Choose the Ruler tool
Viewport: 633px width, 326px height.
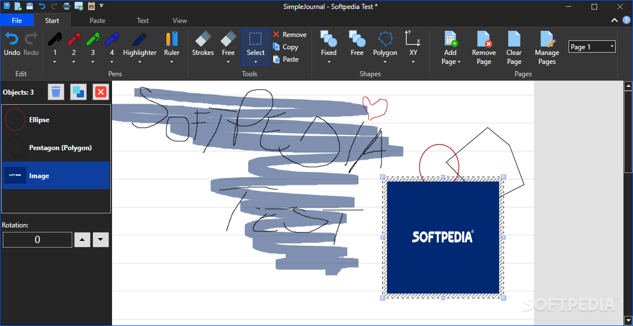pos(171,44)
